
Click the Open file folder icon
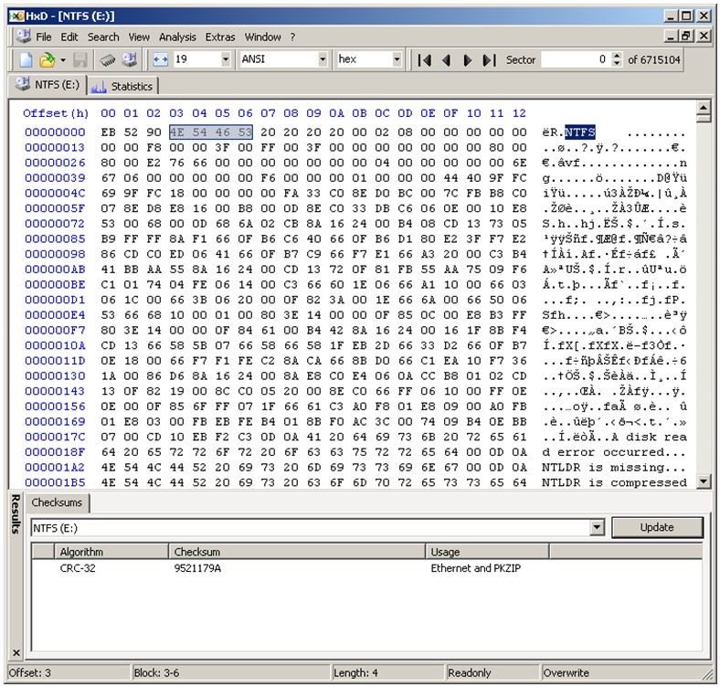(x=47, y=60)
